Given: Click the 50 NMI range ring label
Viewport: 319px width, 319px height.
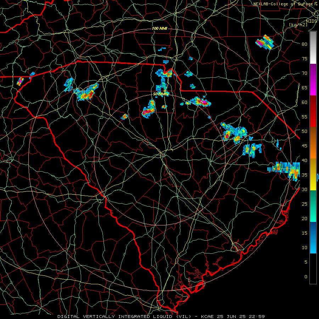Looking at the screenshot, I should pyautogui.click(x=161, y=94).
